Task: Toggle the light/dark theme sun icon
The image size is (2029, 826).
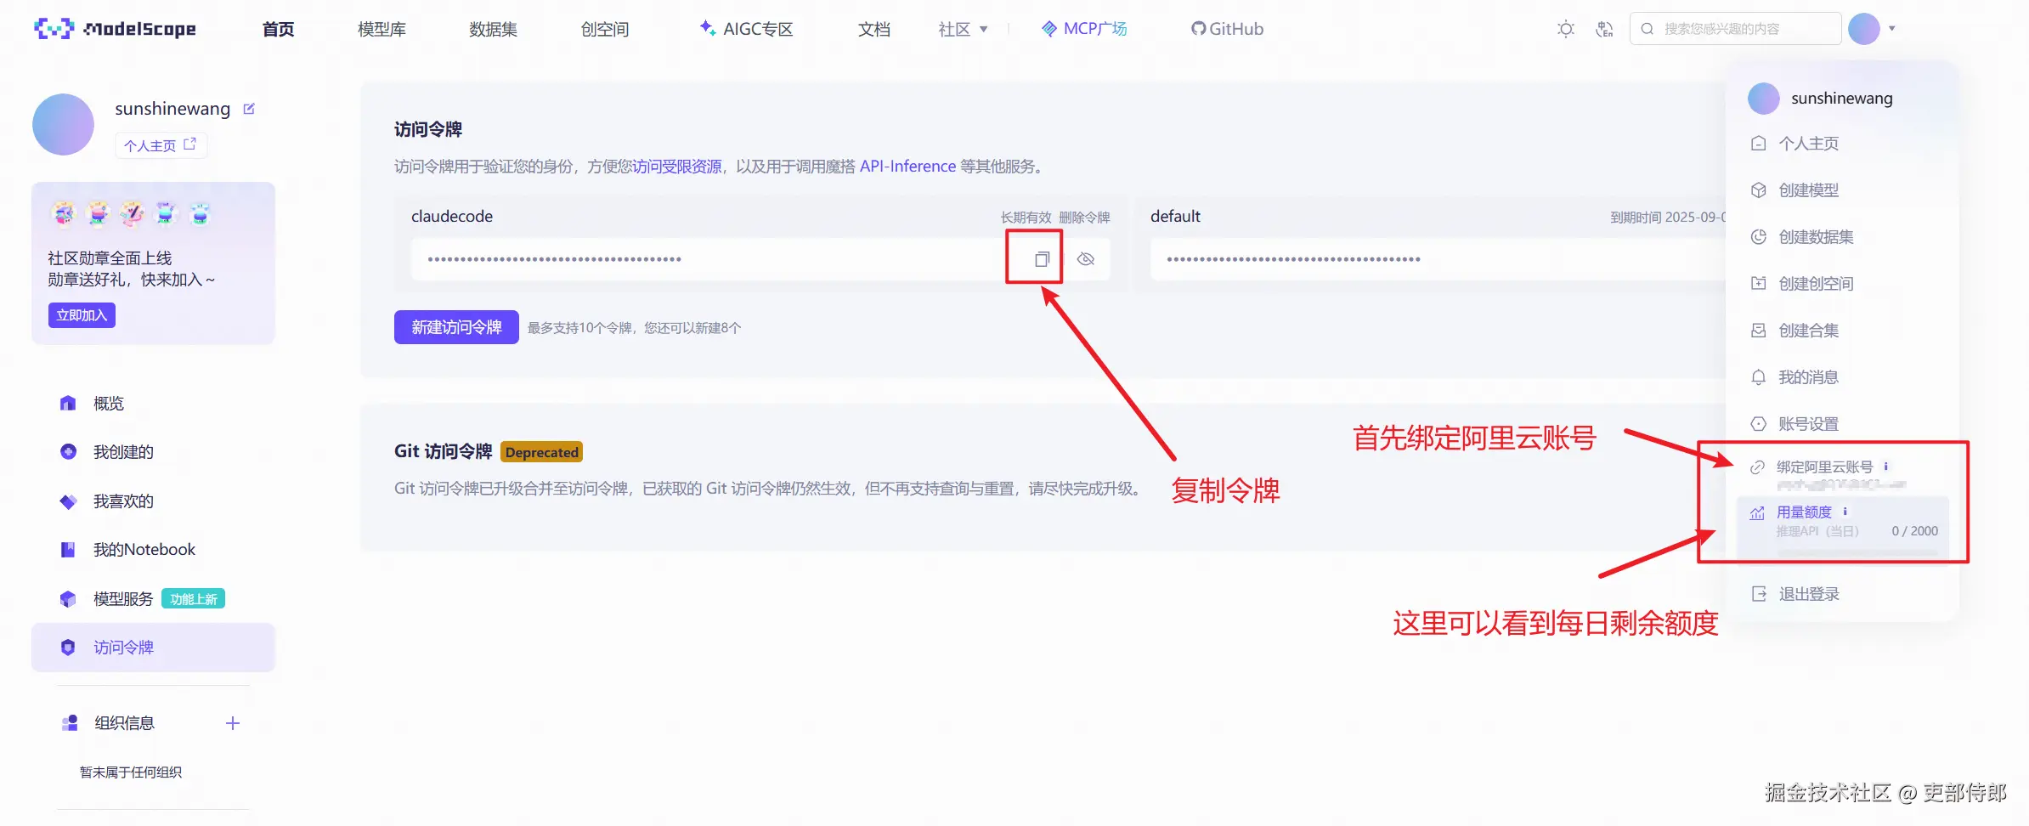Action: [x=1565, y=29]
